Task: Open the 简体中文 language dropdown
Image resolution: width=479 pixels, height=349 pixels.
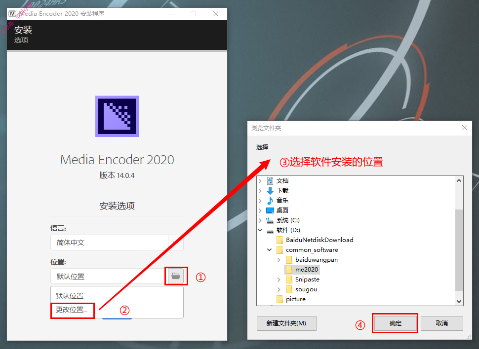Action: click(x=117, y=243)
